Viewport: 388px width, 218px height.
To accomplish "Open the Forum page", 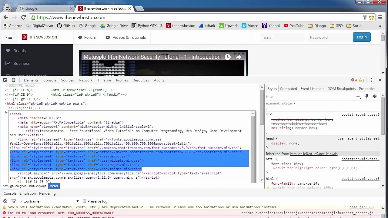I will click(87, 37).
